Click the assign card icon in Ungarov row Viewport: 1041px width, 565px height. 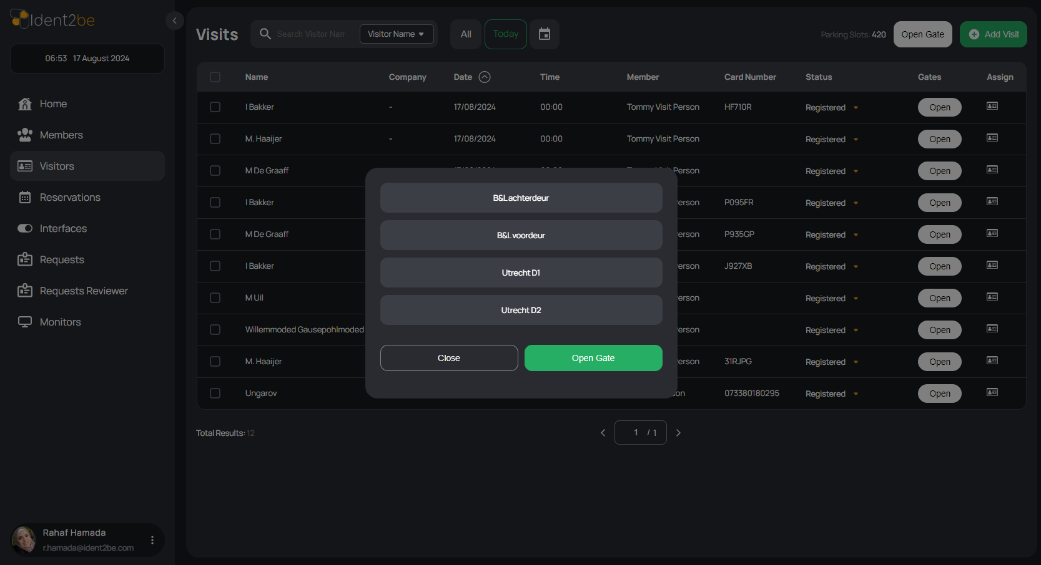tap(992, 392)
